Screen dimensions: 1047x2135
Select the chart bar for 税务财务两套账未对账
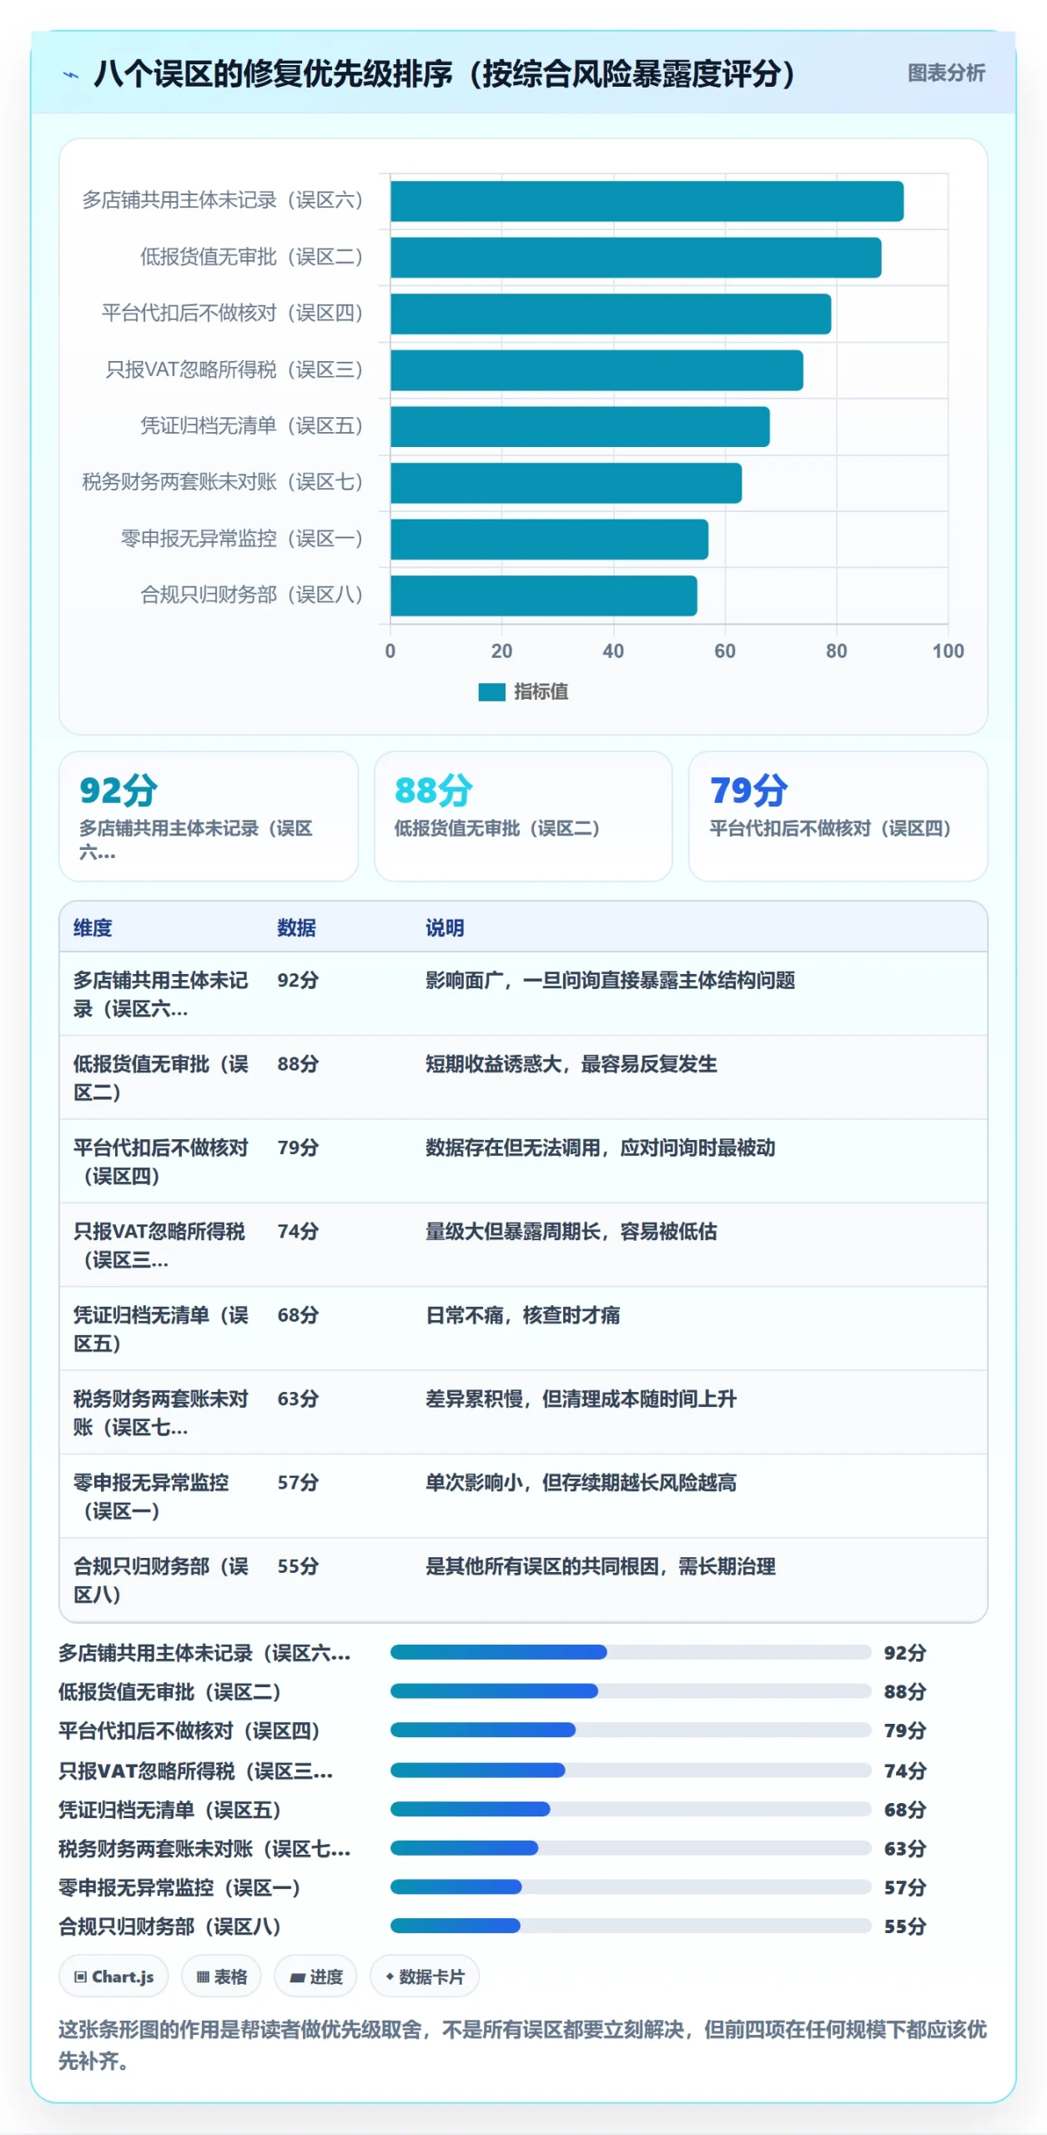566,483
